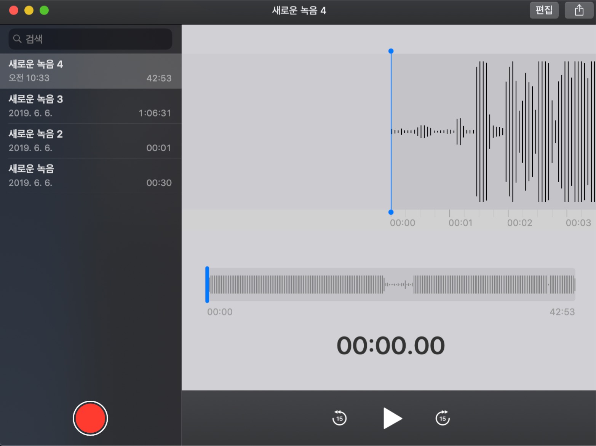The height and width of the screenshot is (446, 596).
Task: Minimize the window with the yellow button
Action: [x=29, y=10]
